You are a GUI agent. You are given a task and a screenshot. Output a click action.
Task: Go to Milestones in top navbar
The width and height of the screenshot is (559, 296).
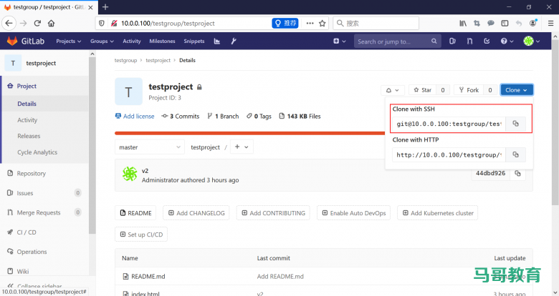coord(162,41)
